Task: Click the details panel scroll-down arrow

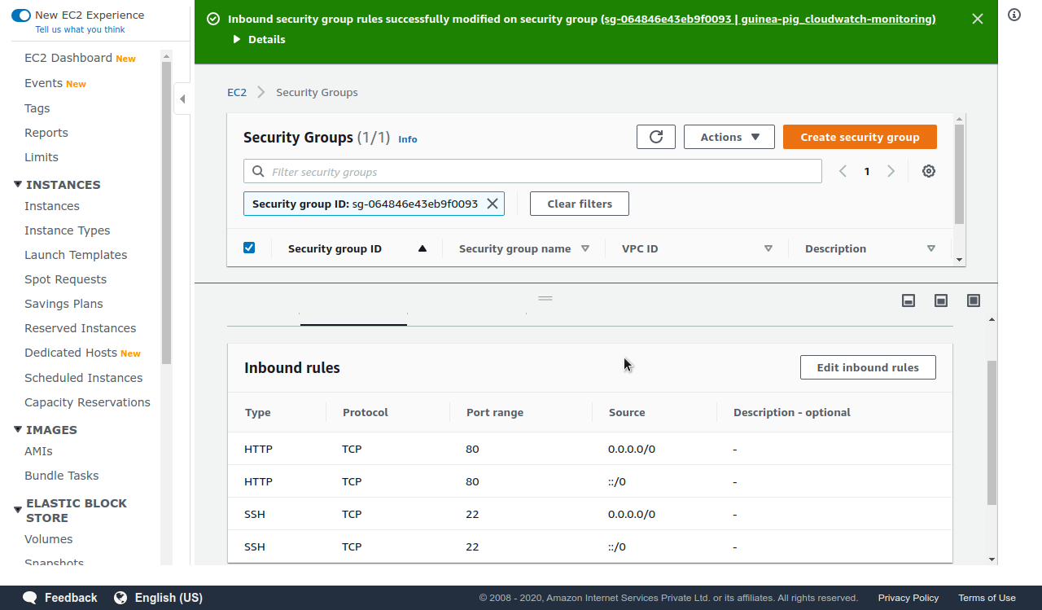Action: 992,559
